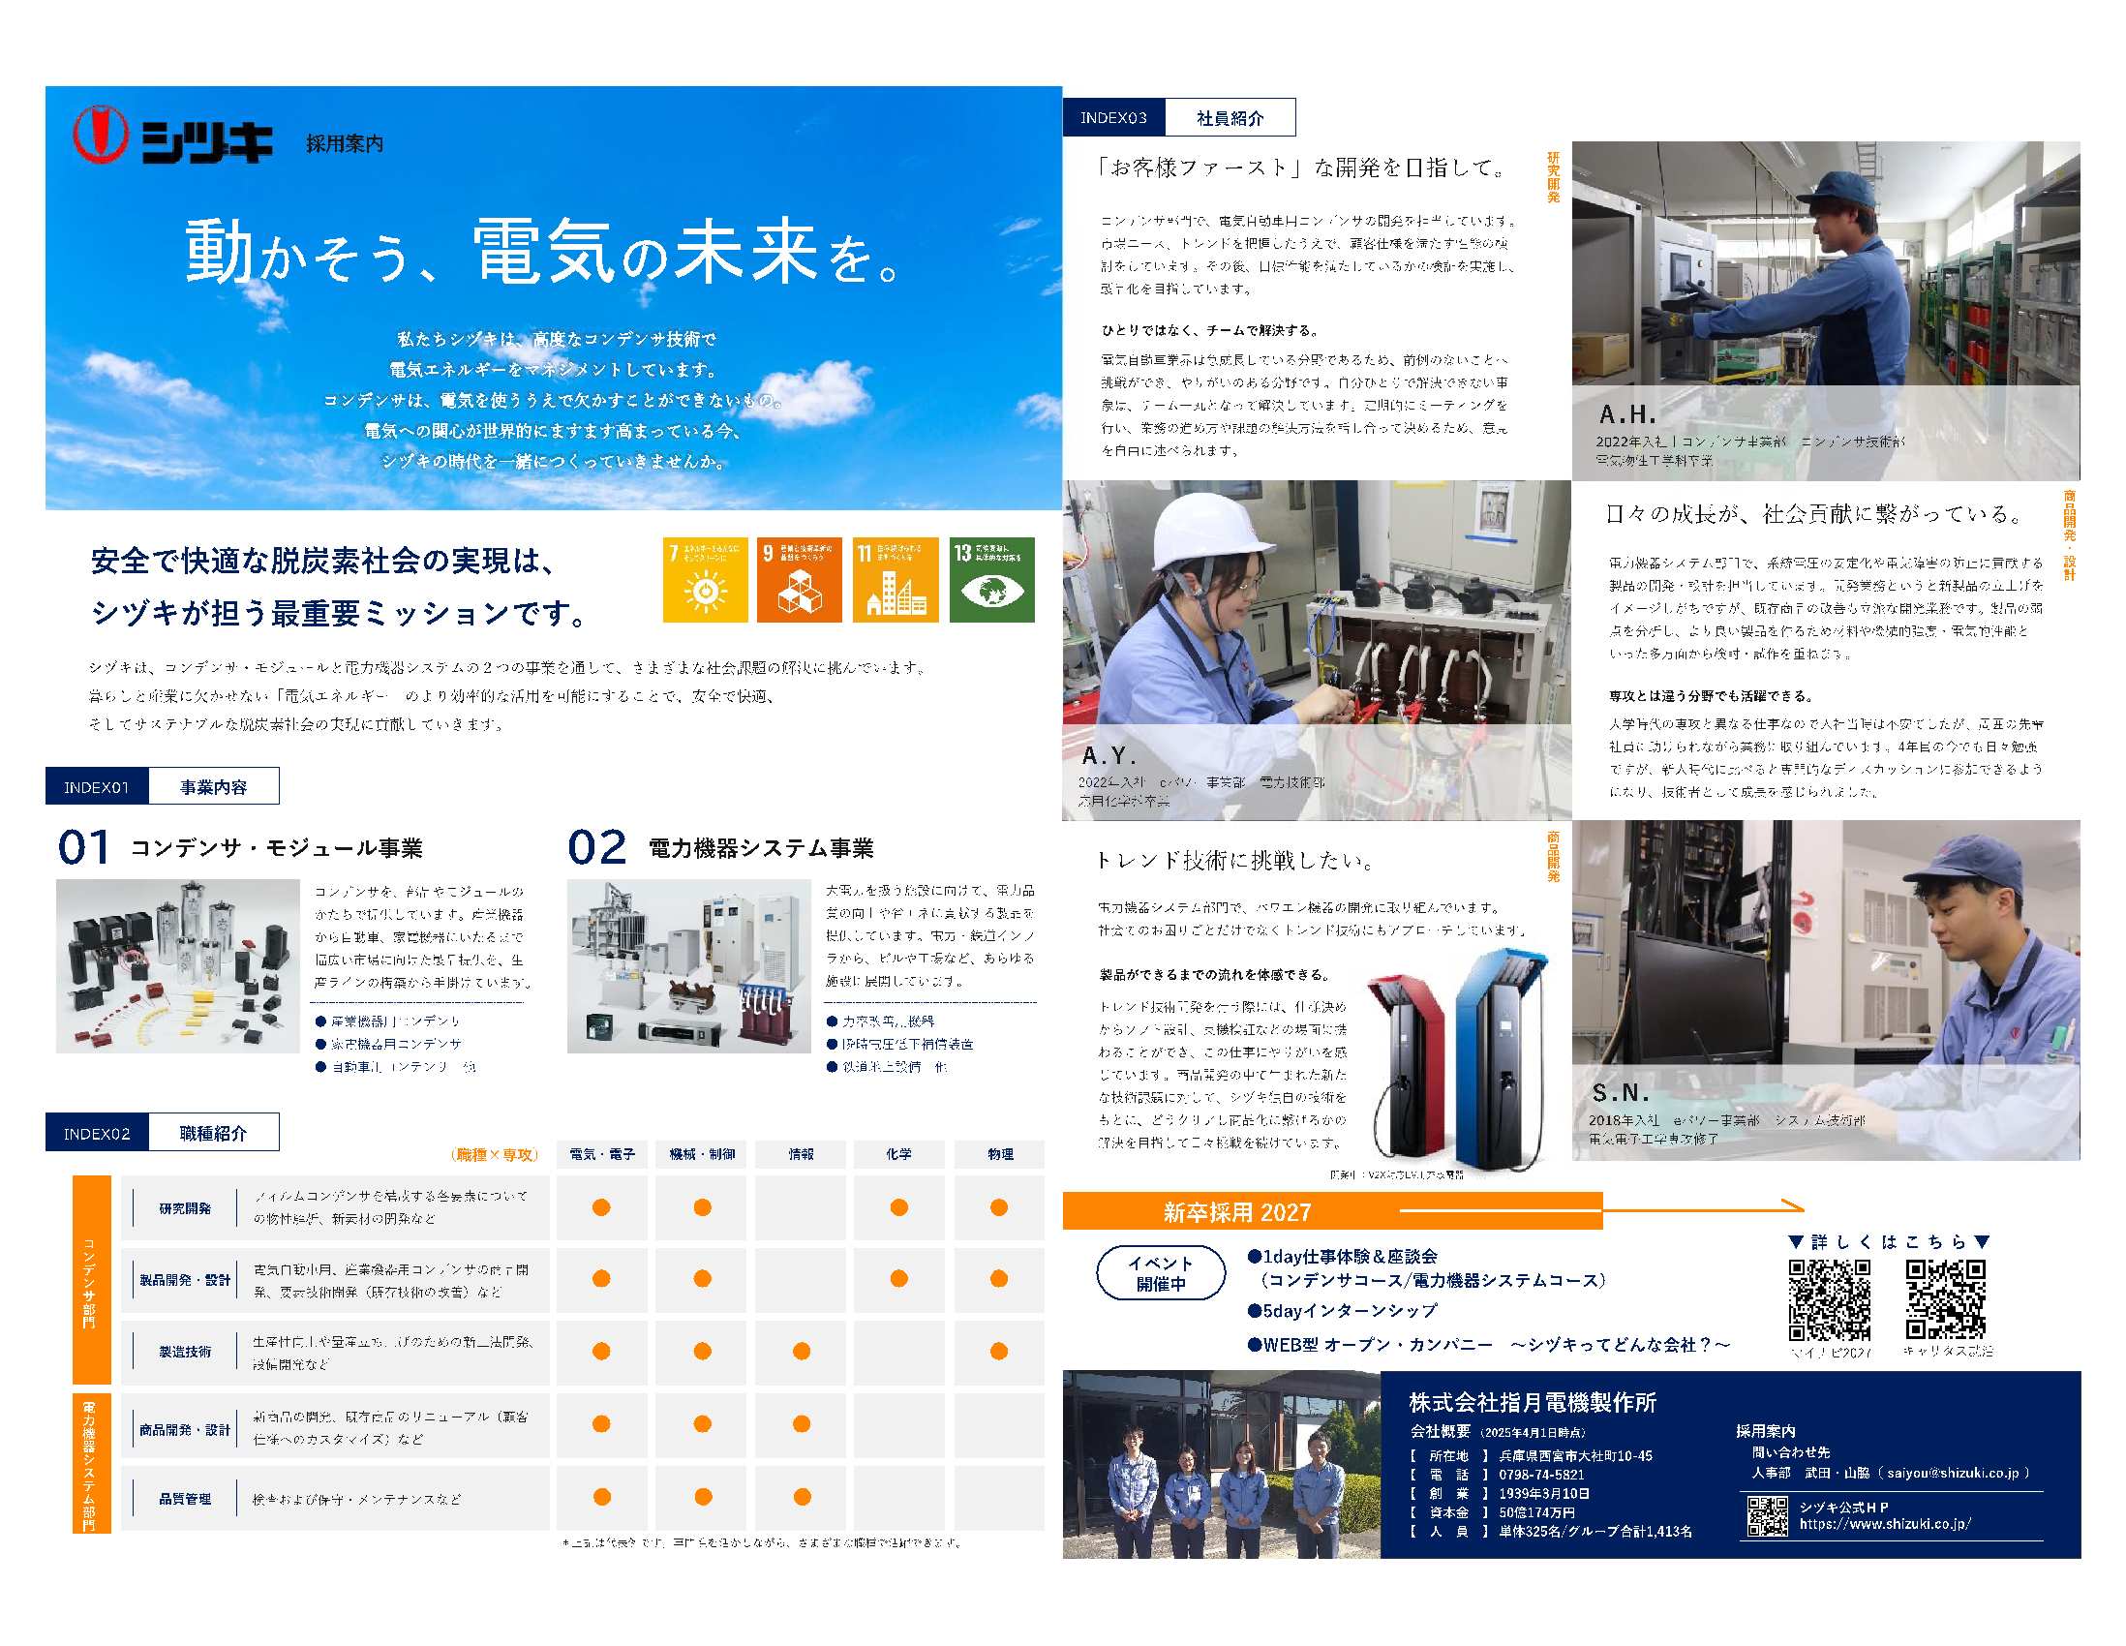Click the red and blue EV charger image
Screen dimensions: 2126x1646
[1456, 1061]
